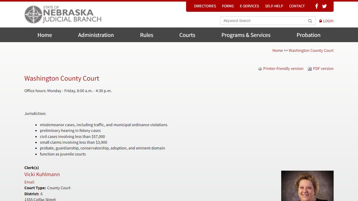Open the Contact menu
The height and width of the screenshot is (201, 358).
click(297, 6)
